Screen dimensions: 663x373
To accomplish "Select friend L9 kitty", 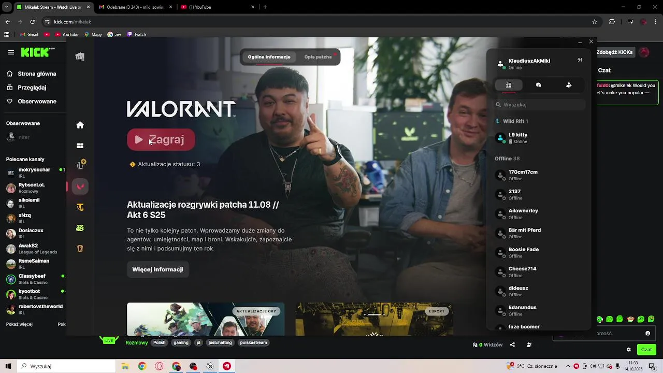I will point(540,138).
